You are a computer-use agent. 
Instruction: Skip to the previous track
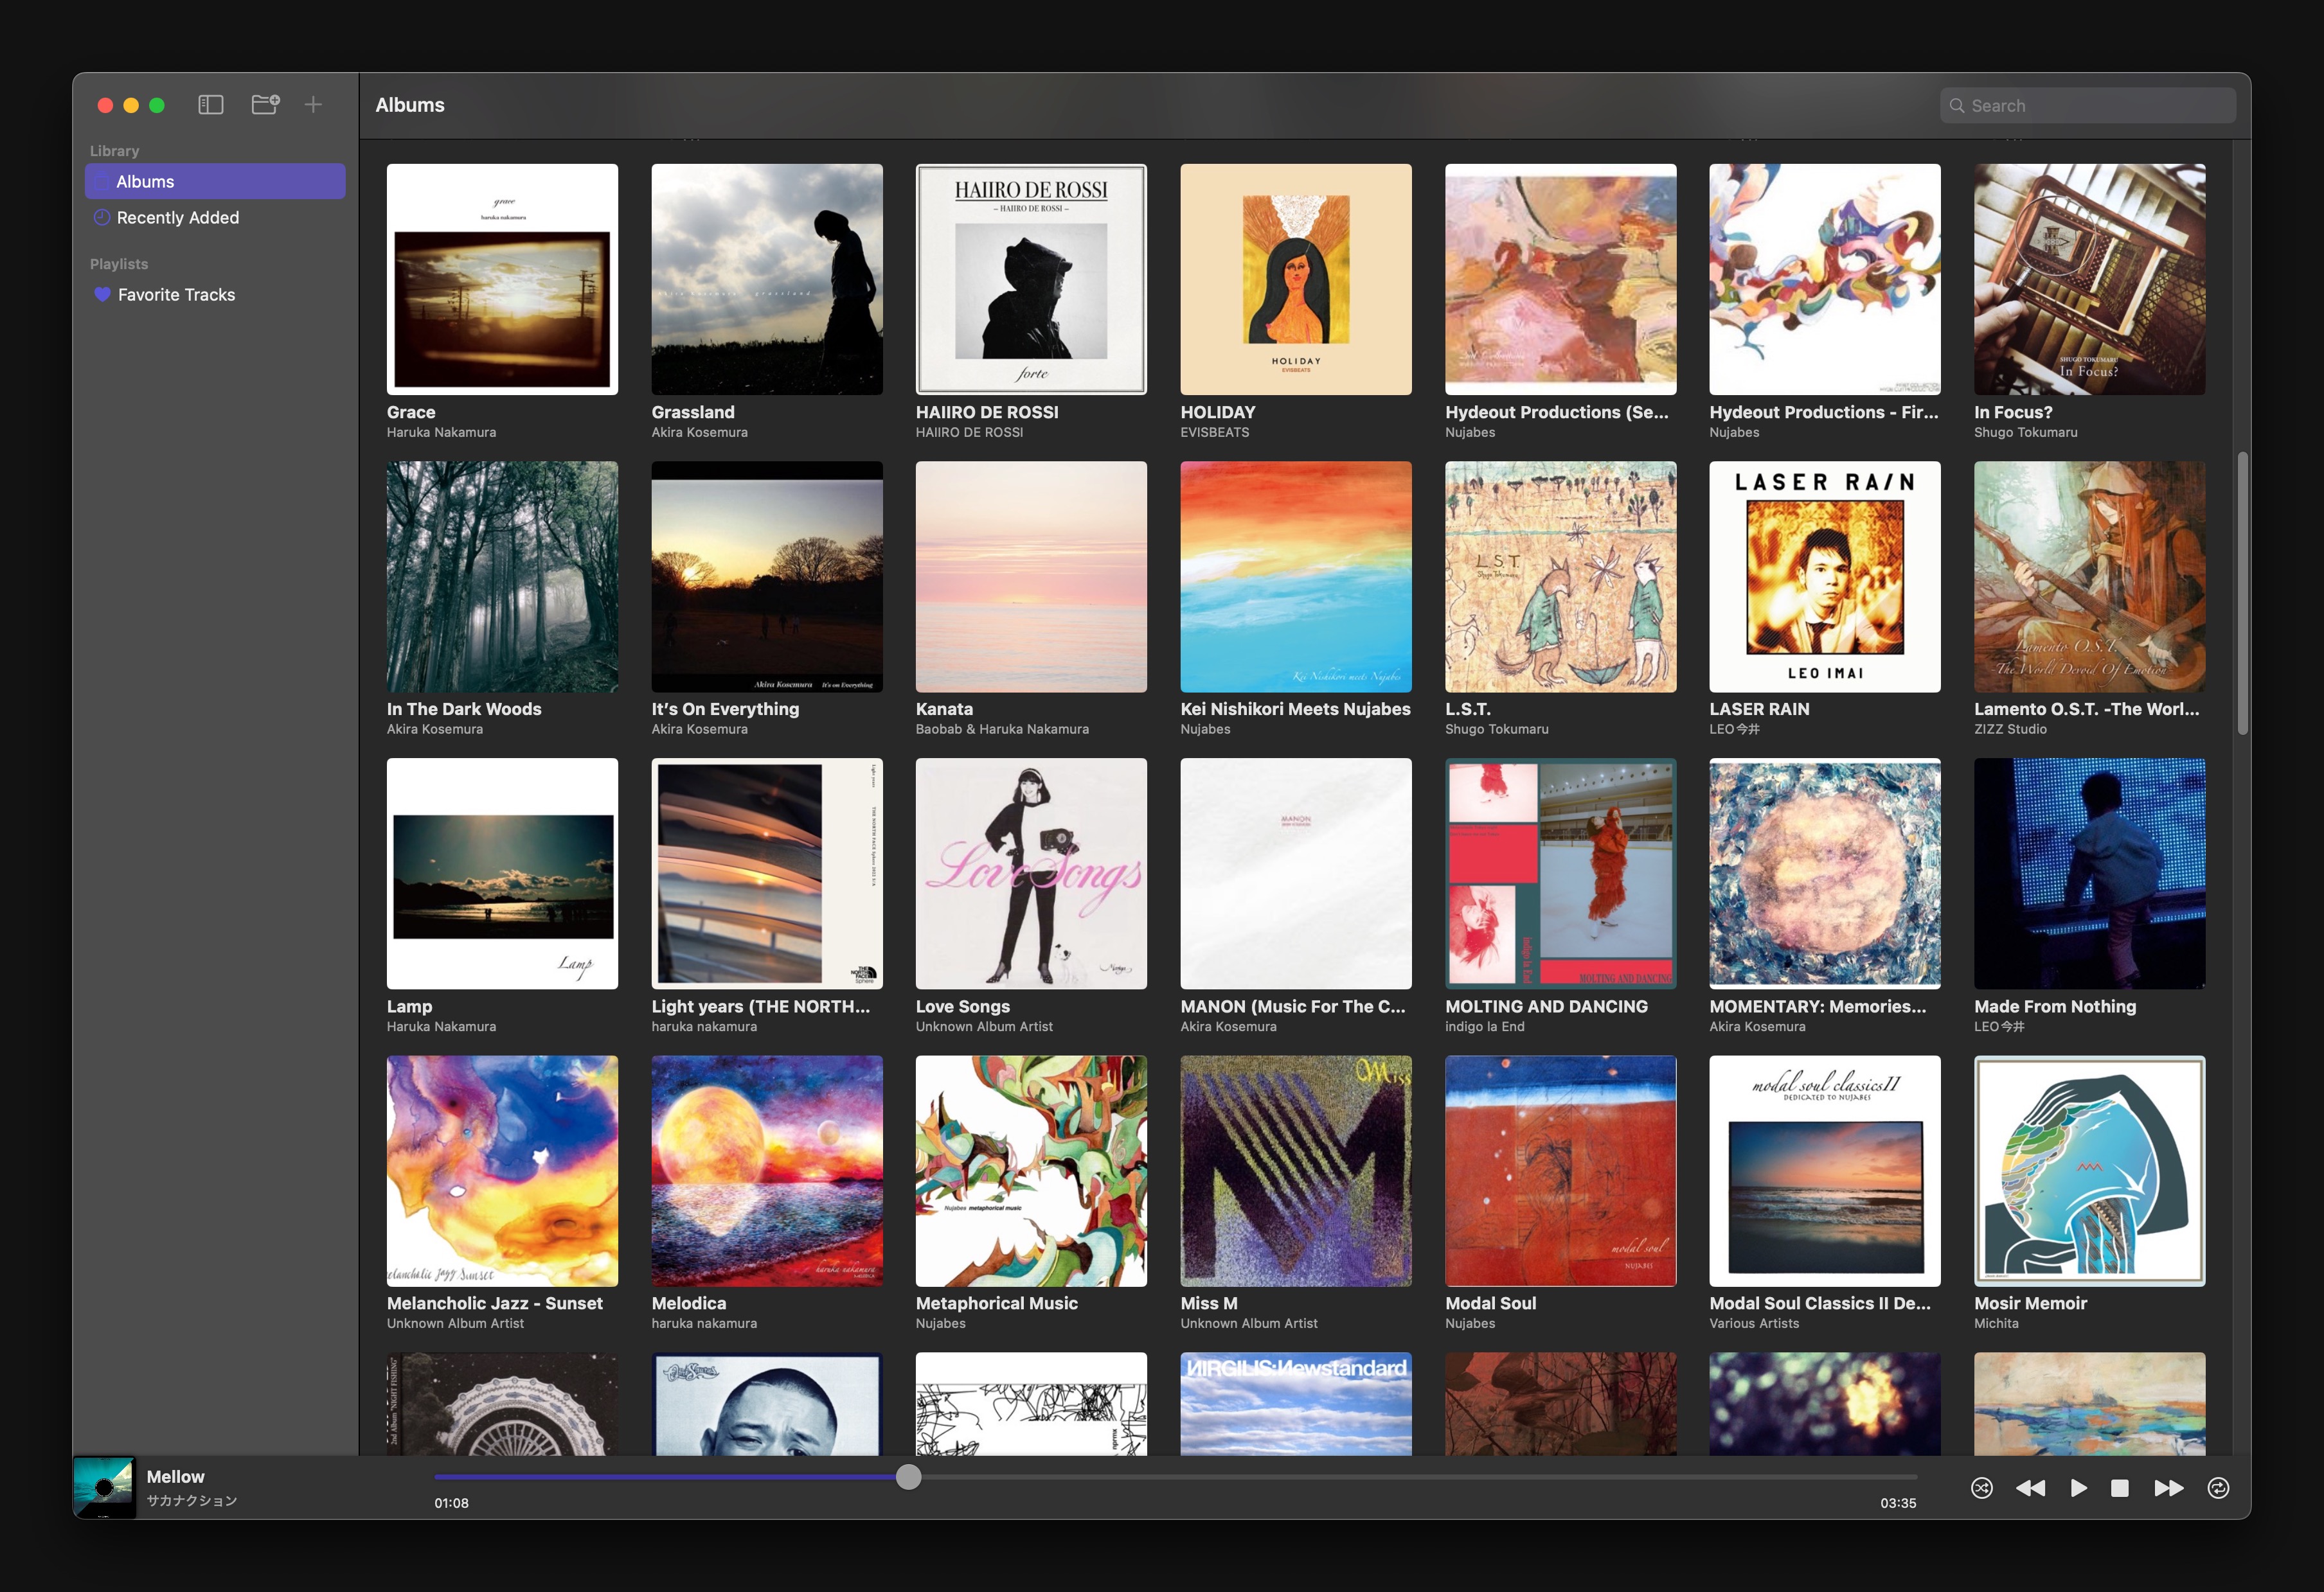(2030, 1488)
